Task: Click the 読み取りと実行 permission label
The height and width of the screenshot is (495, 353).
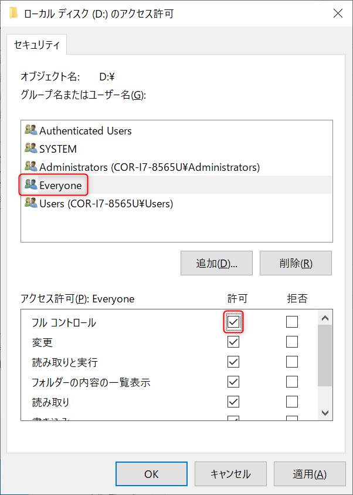Action: point(65,362)
